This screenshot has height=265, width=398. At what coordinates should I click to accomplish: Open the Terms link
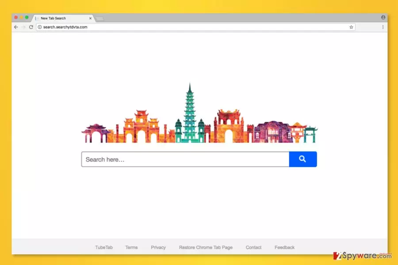point(131,247)
